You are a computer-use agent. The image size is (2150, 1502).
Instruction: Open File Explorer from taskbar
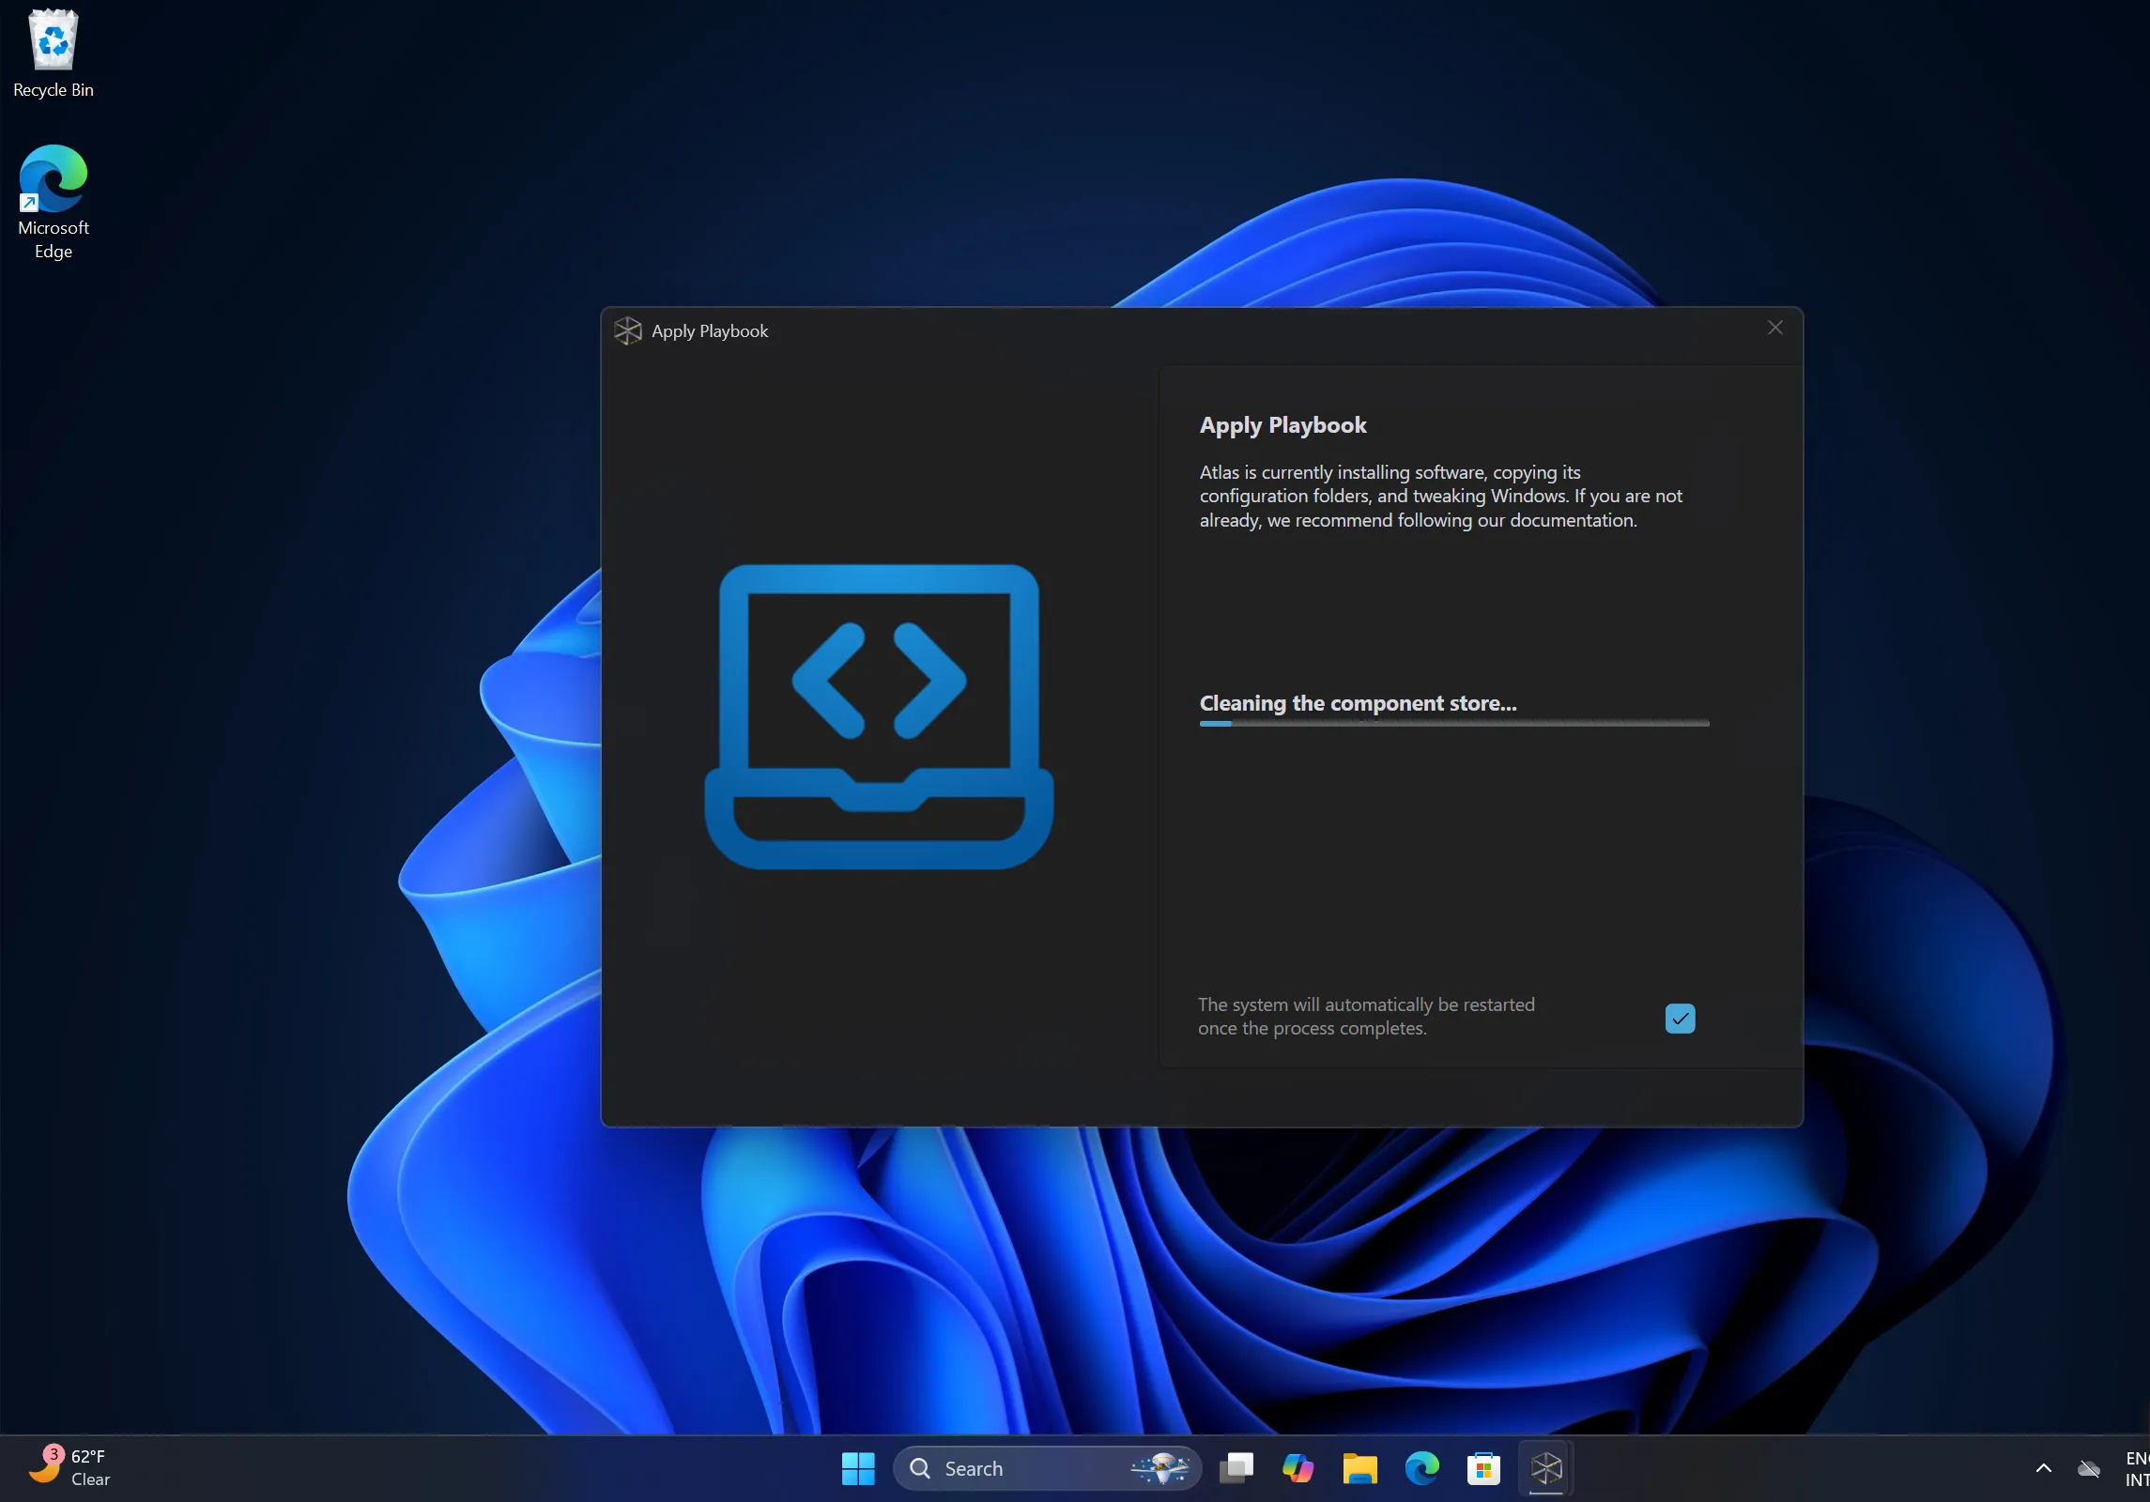(x=1359, y=1468)
